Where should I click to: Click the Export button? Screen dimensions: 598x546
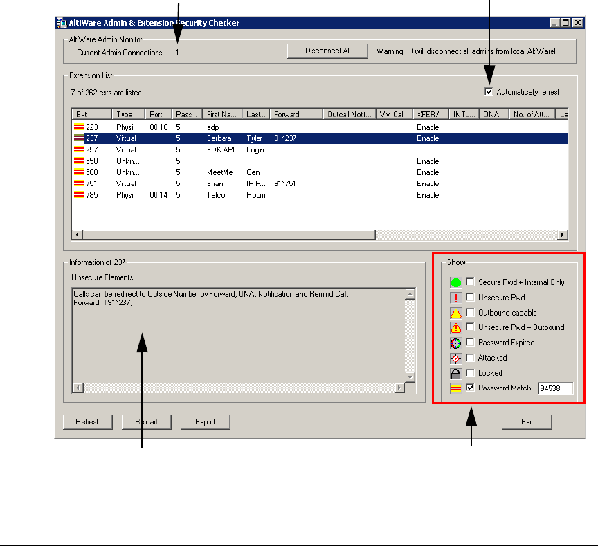pyautogui.click(x=205, y=421)
